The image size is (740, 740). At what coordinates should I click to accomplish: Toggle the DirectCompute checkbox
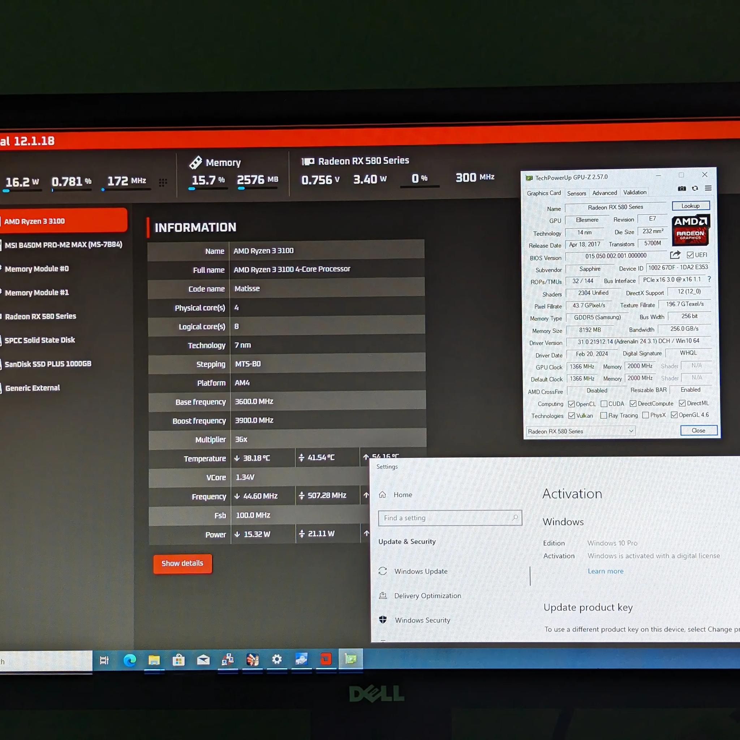tap(633, 404)
